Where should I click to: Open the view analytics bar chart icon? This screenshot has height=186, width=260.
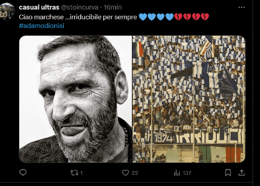tap(177, 173)
